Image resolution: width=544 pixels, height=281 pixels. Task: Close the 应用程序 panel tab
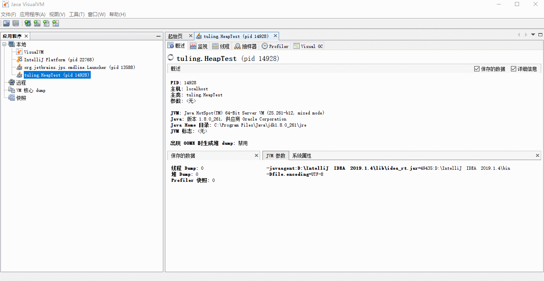point(26,36)
